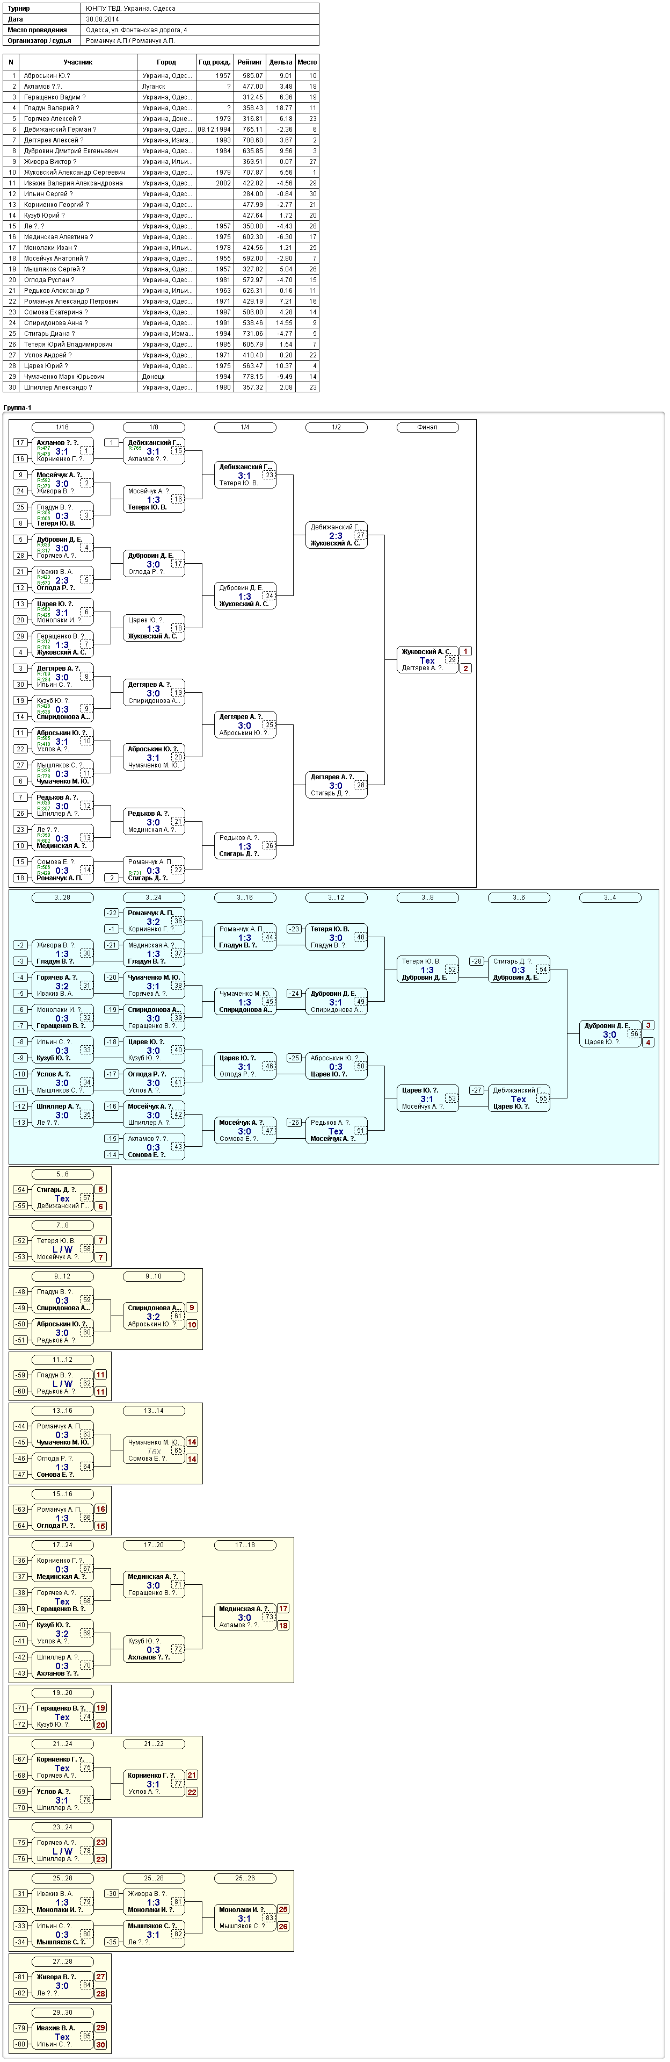This screenshot has height=2062, width=670.
Task: Click the 13...14 round label
Action: coord(154,1411)
